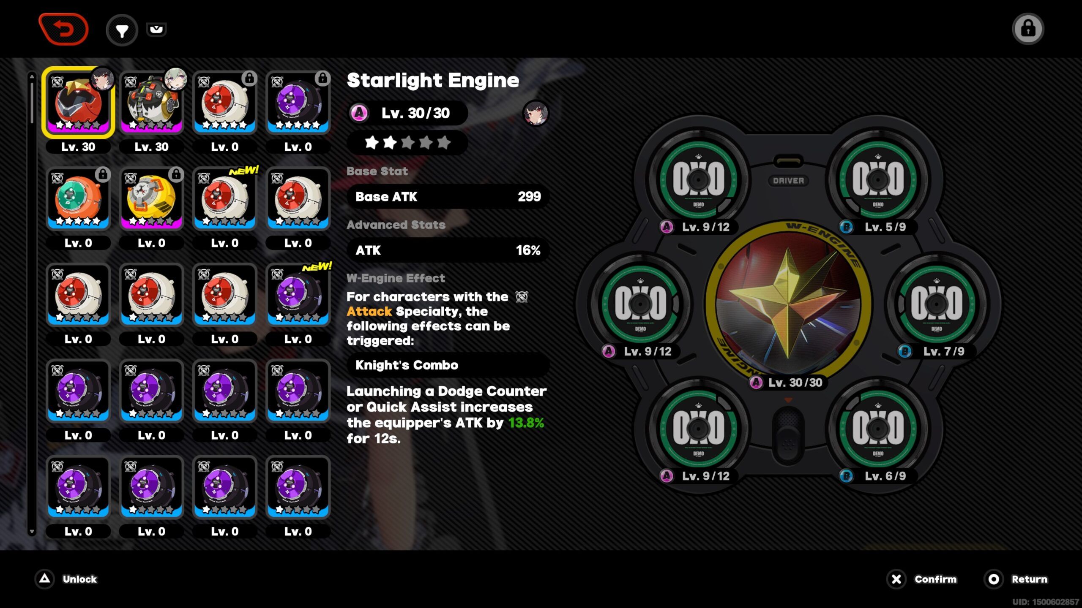Image resolution: width=1082 pixels, height=608 pixels.
Task: Expand the W-Engine sort dropdown
Action: click(157, 29)
